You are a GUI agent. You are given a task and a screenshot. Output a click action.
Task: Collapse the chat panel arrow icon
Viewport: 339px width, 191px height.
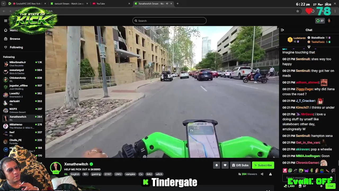click(282, 30)
